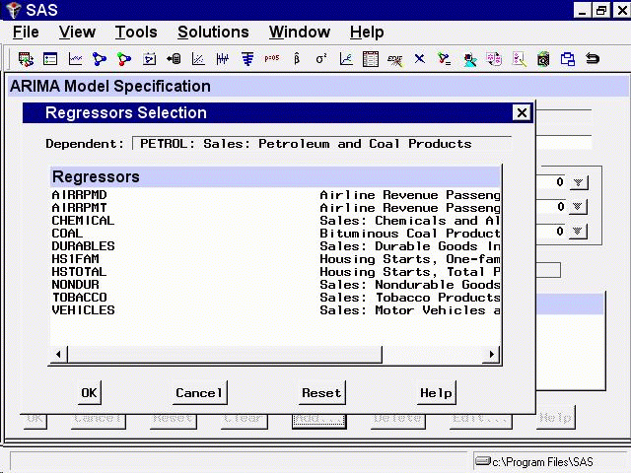Close the Regressors Selection dialog with X
Viewport: 631px width, 473px height.
[x=522, y=113]
